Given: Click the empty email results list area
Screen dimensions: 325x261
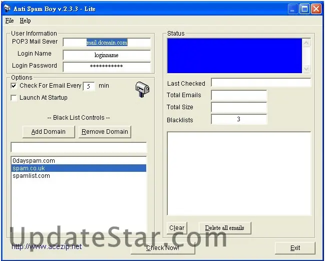Looking at the screenshot, I should pyautogui.click(x=239, y=174).
